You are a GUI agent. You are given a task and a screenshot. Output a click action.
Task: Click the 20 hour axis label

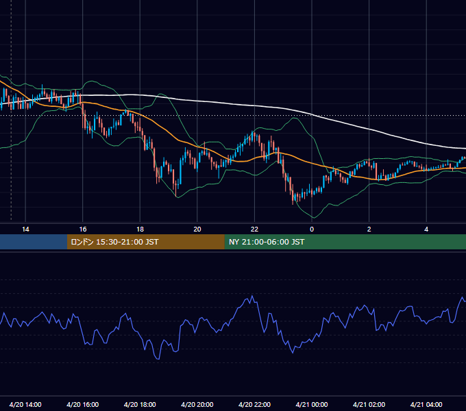point(197,229)
